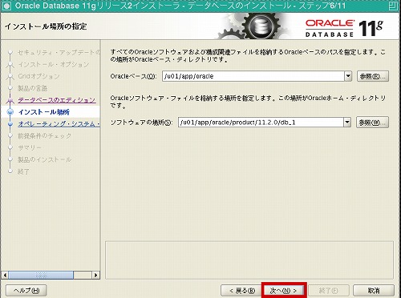This screenshot has height=298, width=401.
Task: Go back with the < 戻る(B) button
Action: [241, 290]
